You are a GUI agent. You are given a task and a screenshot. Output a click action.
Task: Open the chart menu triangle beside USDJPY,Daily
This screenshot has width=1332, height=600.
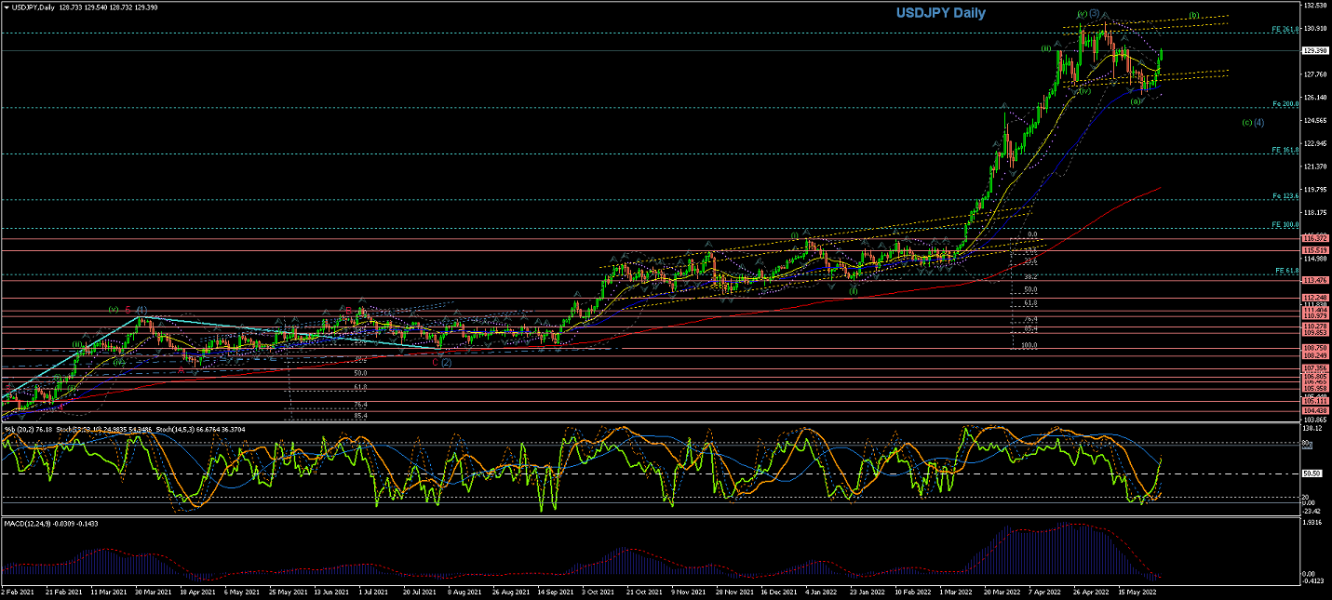click(7, 6)
